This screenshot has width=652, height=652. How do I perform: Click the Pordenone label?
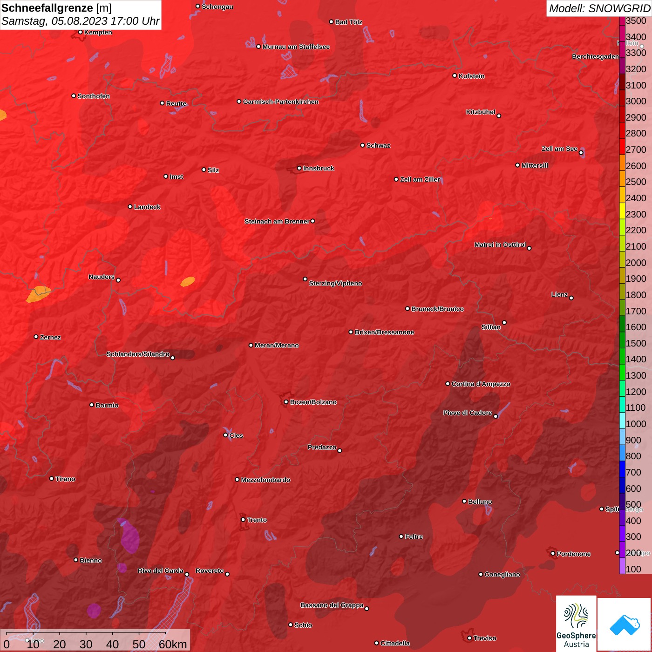573,554
